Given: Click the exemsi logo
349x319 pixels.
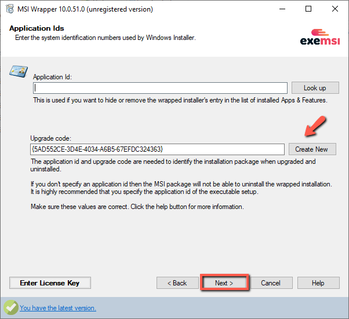Looking at the screenshot, I should click(320, 37).
